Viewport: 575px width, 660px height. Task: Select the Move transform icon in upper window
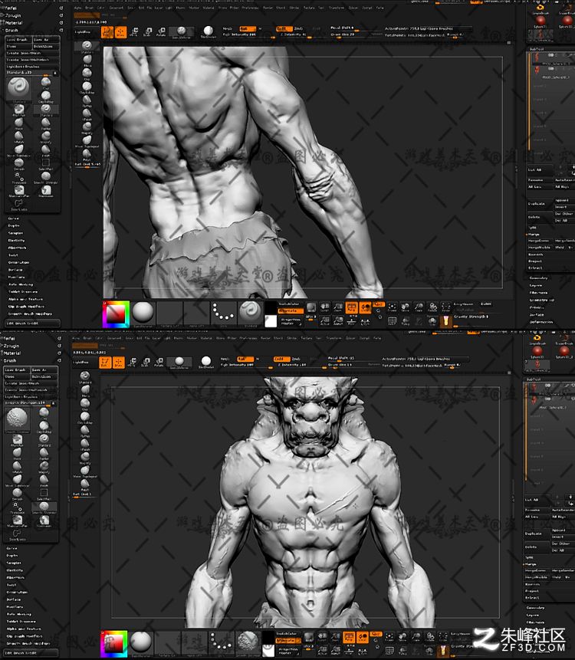click(134, 32)
